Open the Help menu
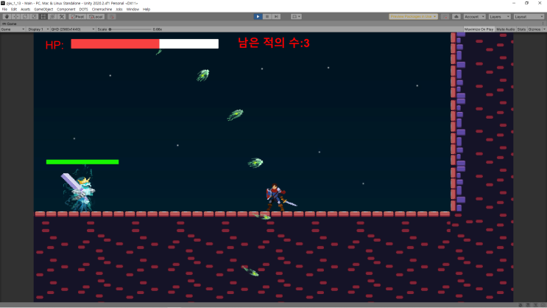The height and width of the screenshot is (308, 547). point(147,10)
